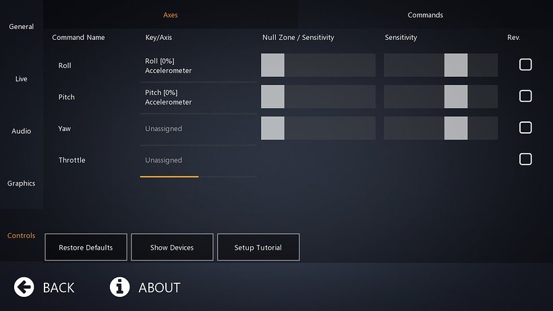Click the Yaw sensitivity slider handle

click(456, 128)
